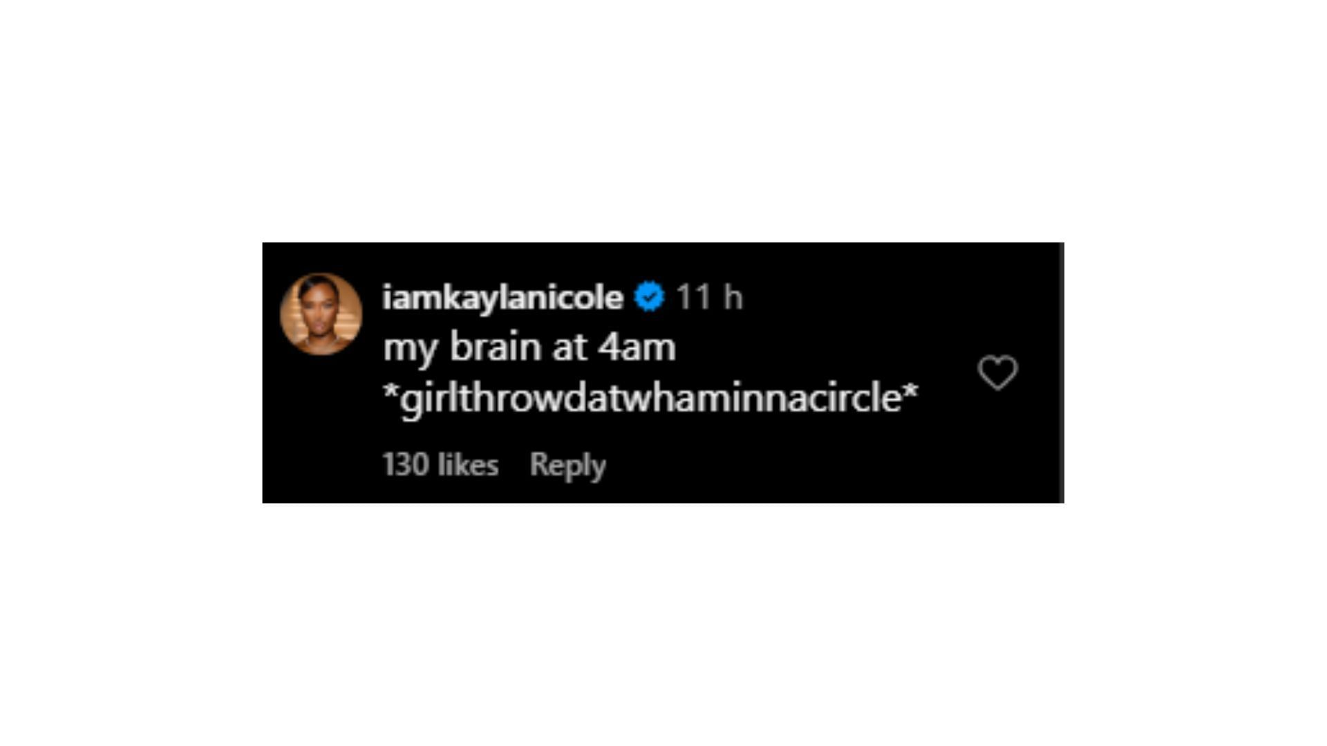1327x746 pixels.
Task: Click the 11 h timestamp
Action: coord(709,297)
